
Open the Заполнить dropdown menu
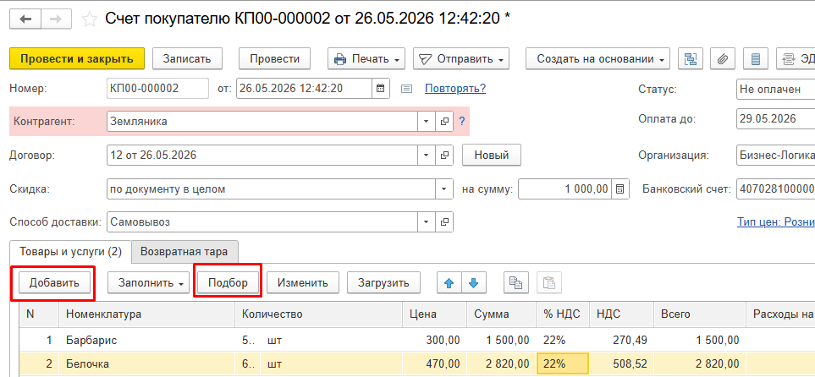point(148,283)
